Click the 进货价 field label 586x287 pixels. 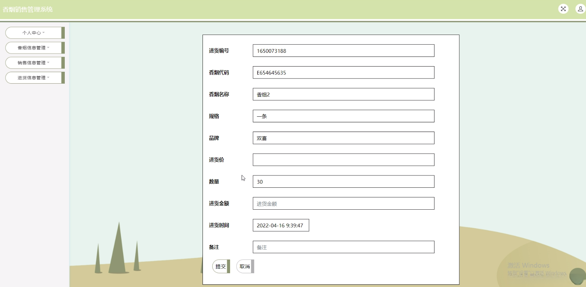(216, 160)
